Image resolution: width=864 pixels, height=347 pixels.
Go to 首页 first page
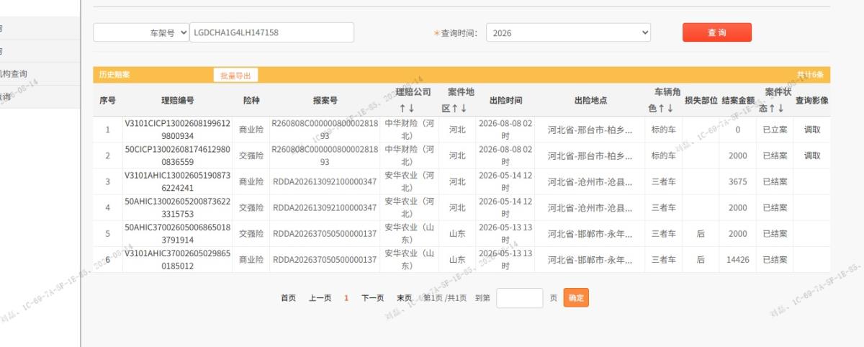point(288,298)
